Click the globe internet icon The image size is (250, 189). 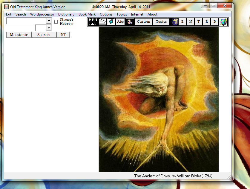223,22
